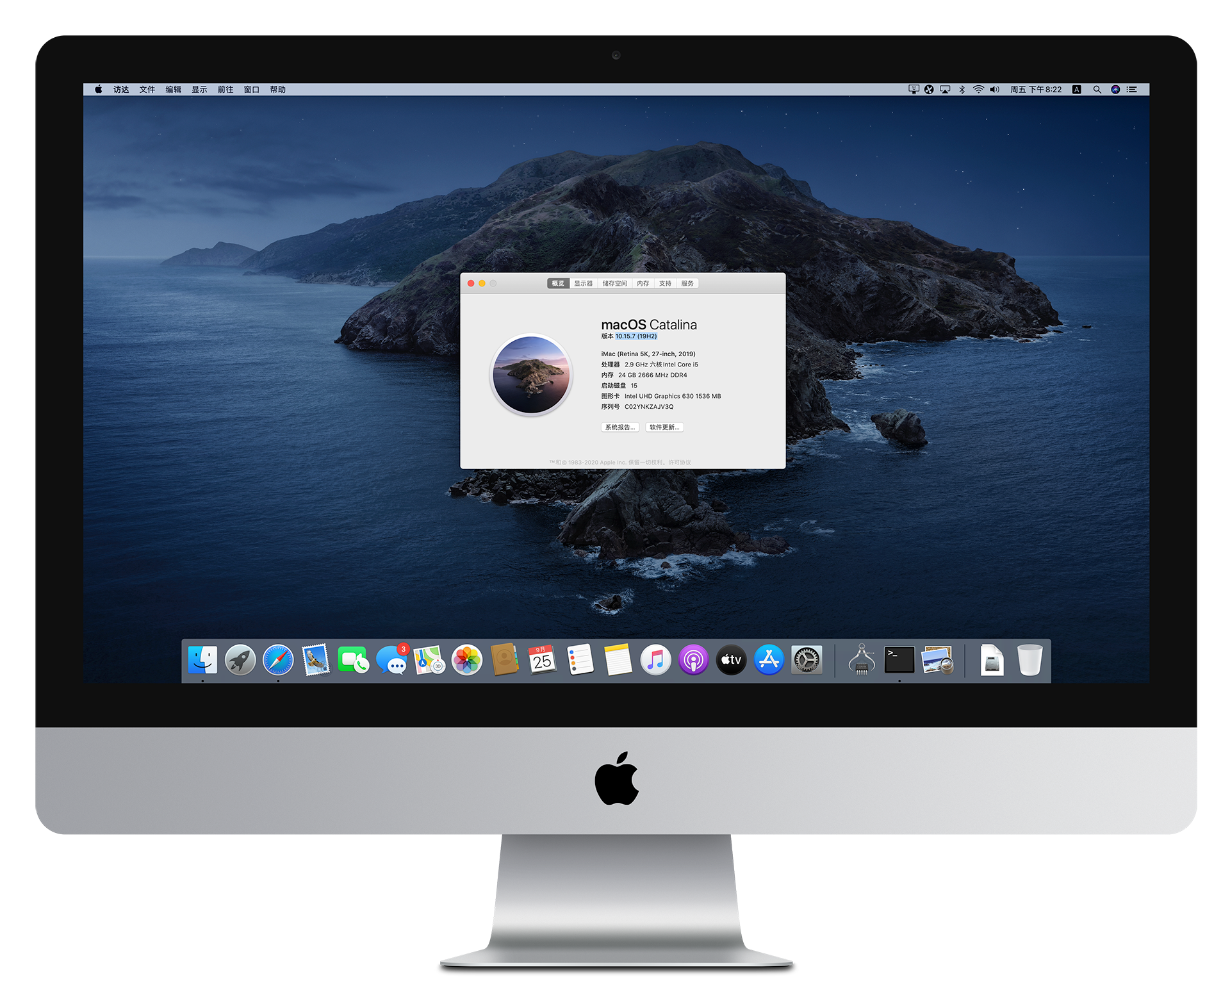Open System Preferences gear icon
The image size is (1230, 1004).
point(807,660)
